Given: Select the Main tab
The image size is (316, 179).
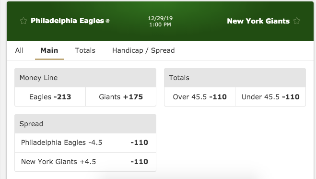Looking at the screenshot, I should (x=49, y=50).
